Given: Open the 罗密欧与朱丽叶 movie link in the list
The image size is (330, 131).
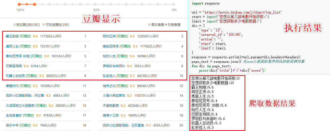Looking at the screenshot, I should click(x=114, y=66).
